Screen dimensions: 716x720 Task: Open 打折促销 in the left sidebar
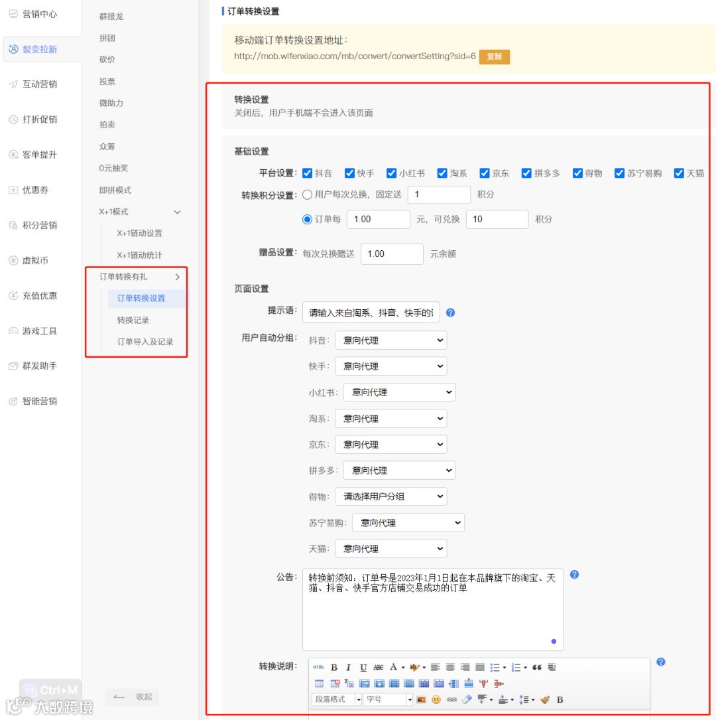coord(40,119)
